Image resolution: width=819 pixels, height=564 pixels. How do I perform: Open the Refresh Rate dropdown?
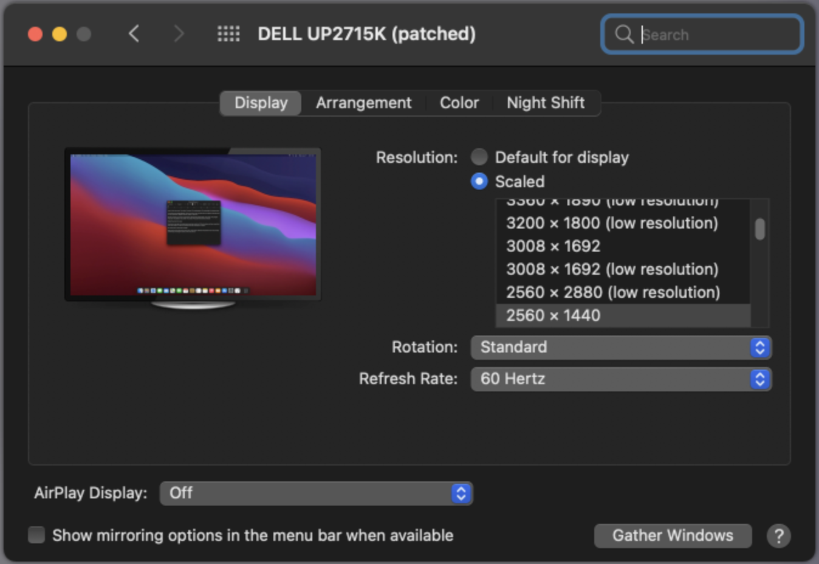pos(621,379)
